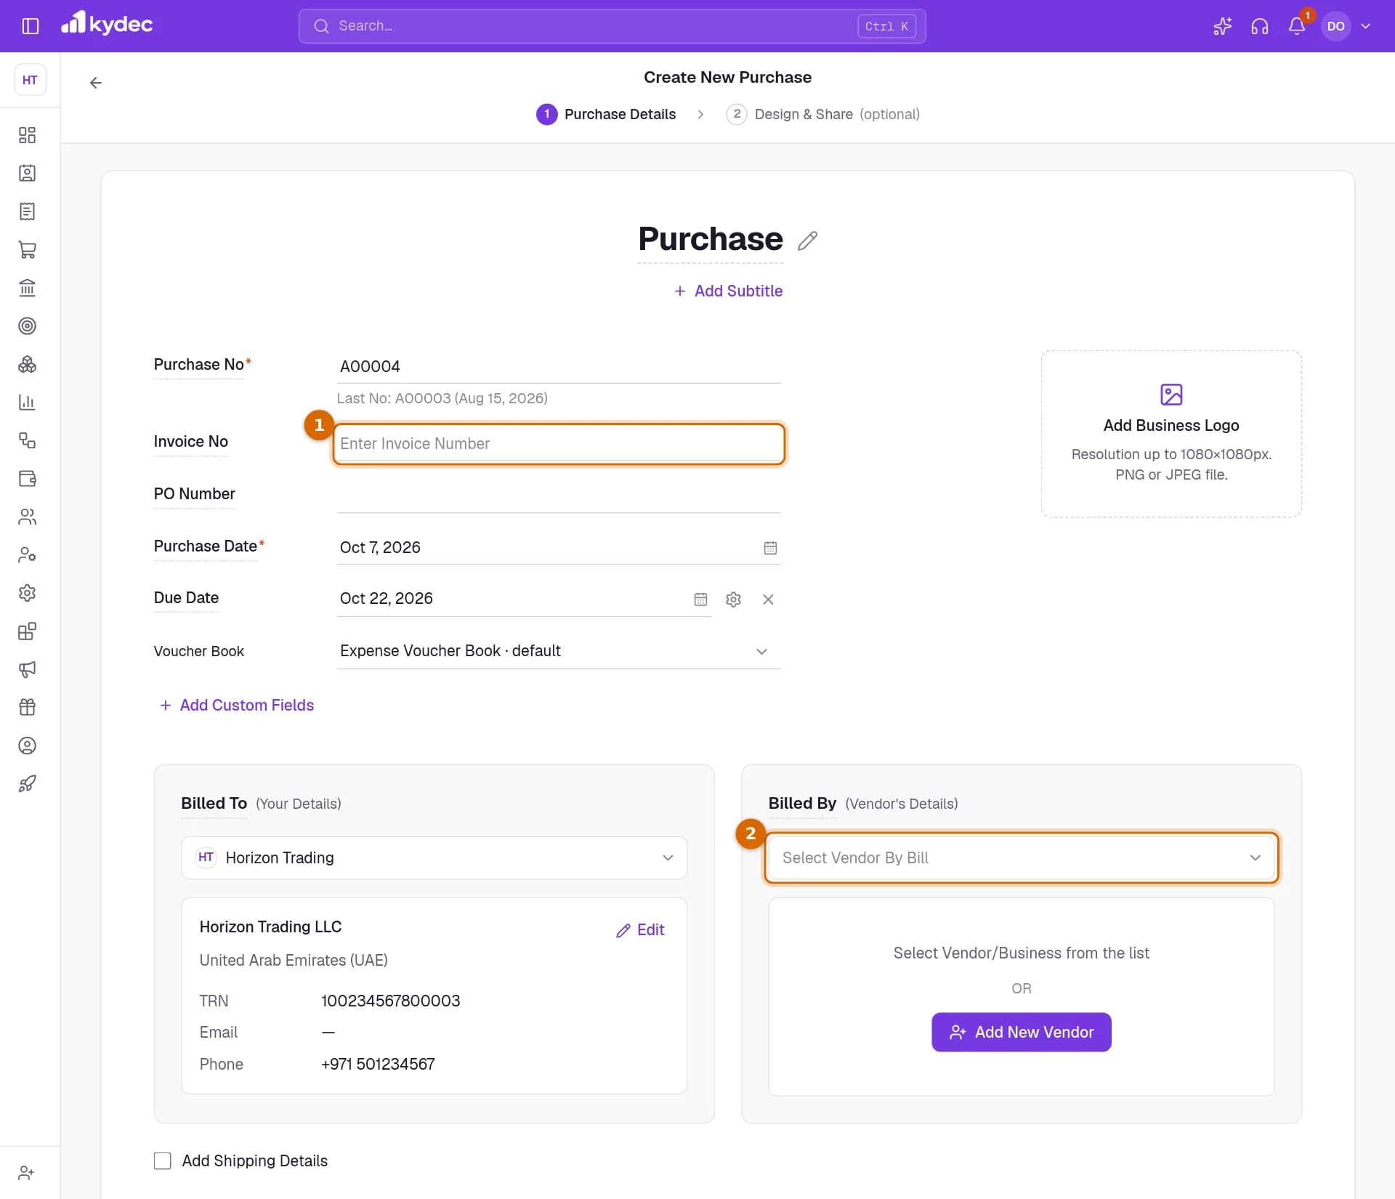The width and height of the screenshot is (1395, 1199).
Task: Open shopping cart icon in sidebar
Action: (x=27, y=250)
